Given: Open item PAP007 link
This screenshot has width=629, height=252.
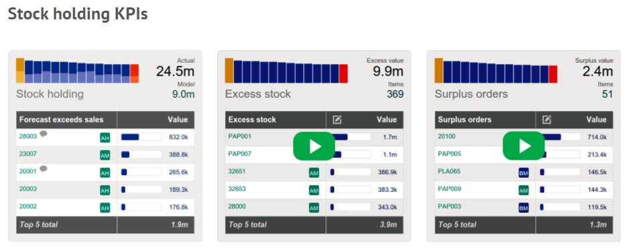Looking at the screenshot, I should click(x=240, y=154).
